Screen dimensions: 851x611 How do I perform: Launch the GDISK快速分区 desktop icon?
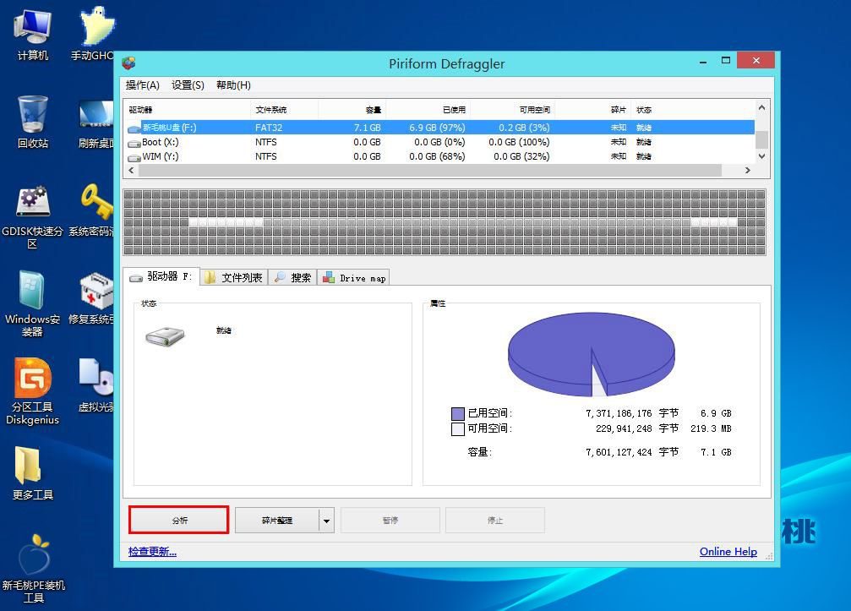pos(33,217)
